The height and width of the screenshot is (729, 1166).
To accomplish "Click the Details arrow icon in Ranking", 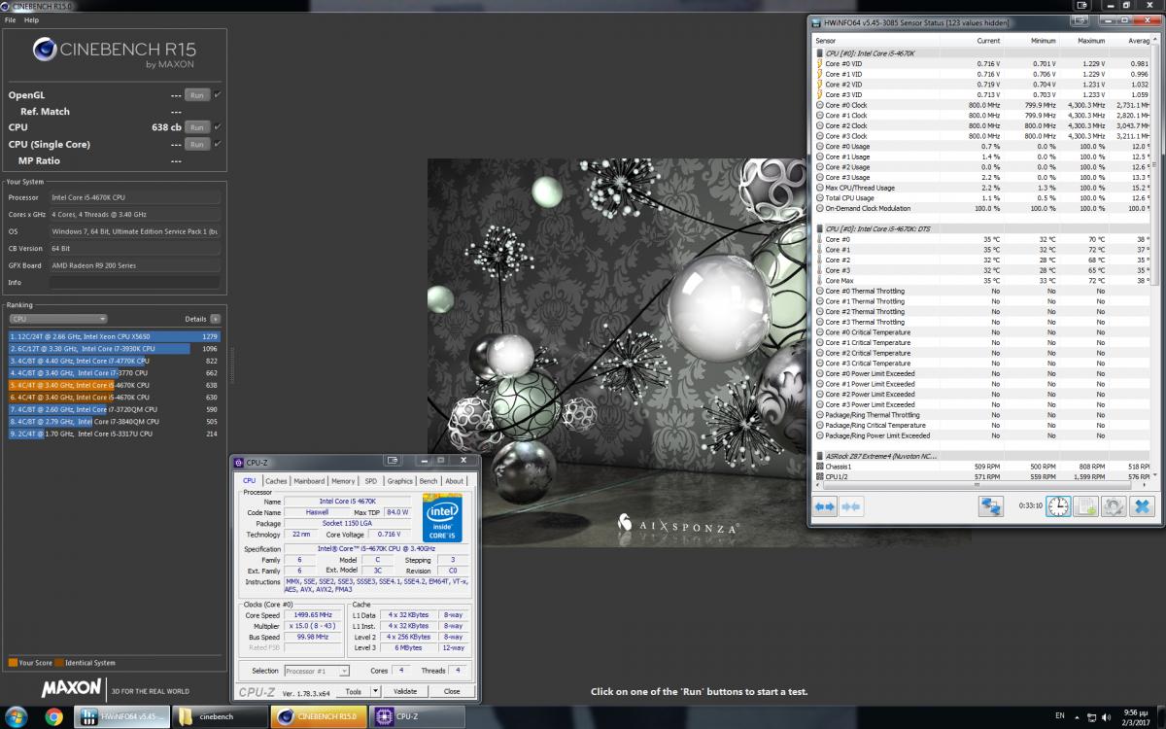I will [x=215, y=319].
